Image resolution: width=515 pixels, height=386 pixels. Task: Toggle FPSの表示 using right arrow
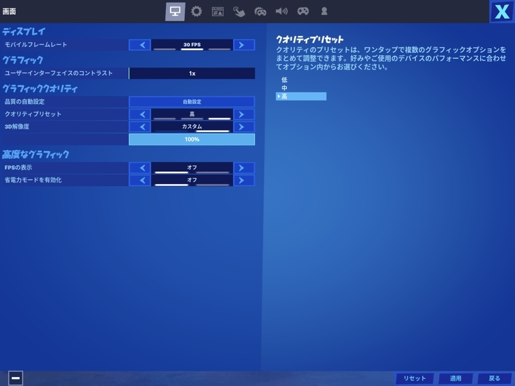(244, 168)
